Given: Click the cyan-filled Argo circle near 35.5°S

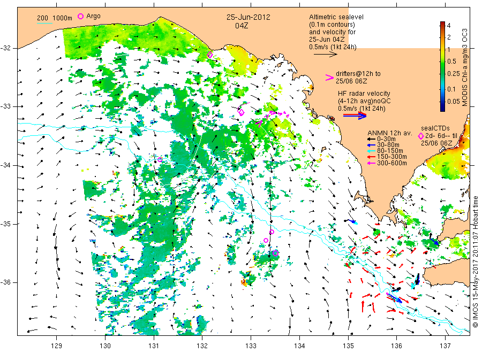Looking at the screenshot, I should click(x=275, y=253).
